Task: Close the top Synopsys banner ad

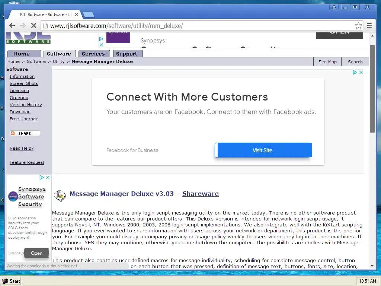Action: click(101, 45)
